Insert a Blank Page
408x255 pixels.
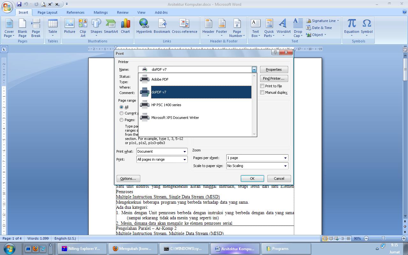(x=22, y=28)
